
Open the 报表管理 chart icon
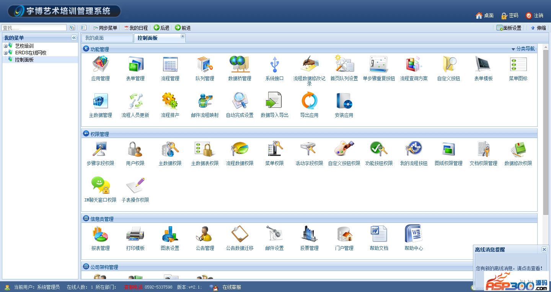coord(101,234)
